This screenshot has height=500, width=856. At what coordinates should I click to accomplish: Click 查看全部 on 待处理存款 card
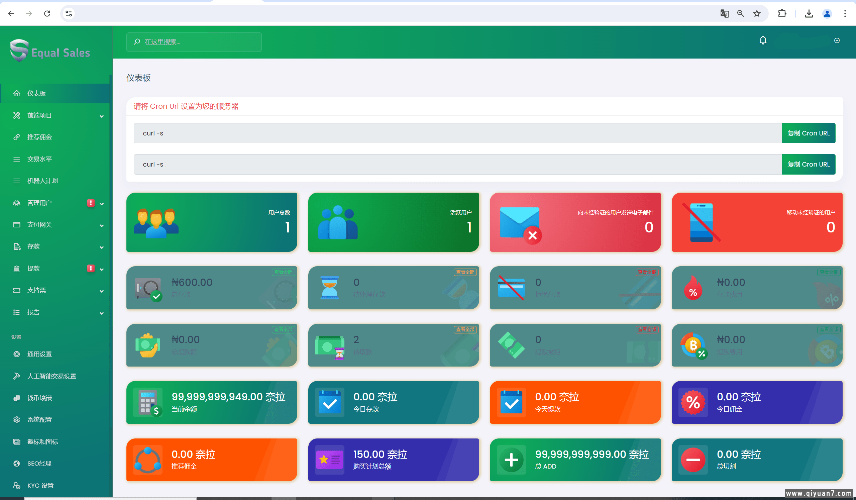tap(465, 272)
